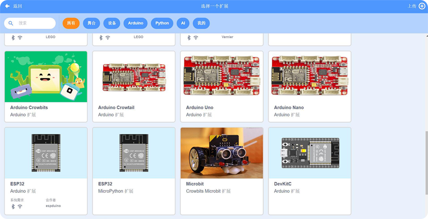Click the magnifier icon in the search box

click(x=11, y=23)
